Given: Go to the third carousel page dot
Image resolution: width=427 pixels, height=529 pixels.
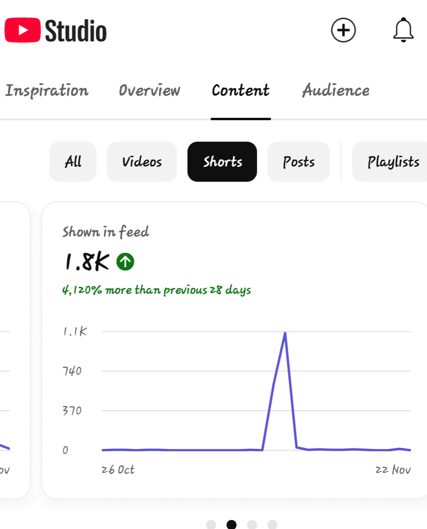Looking at the screenshot, I should pyautogui.click(x=252, y=525).
